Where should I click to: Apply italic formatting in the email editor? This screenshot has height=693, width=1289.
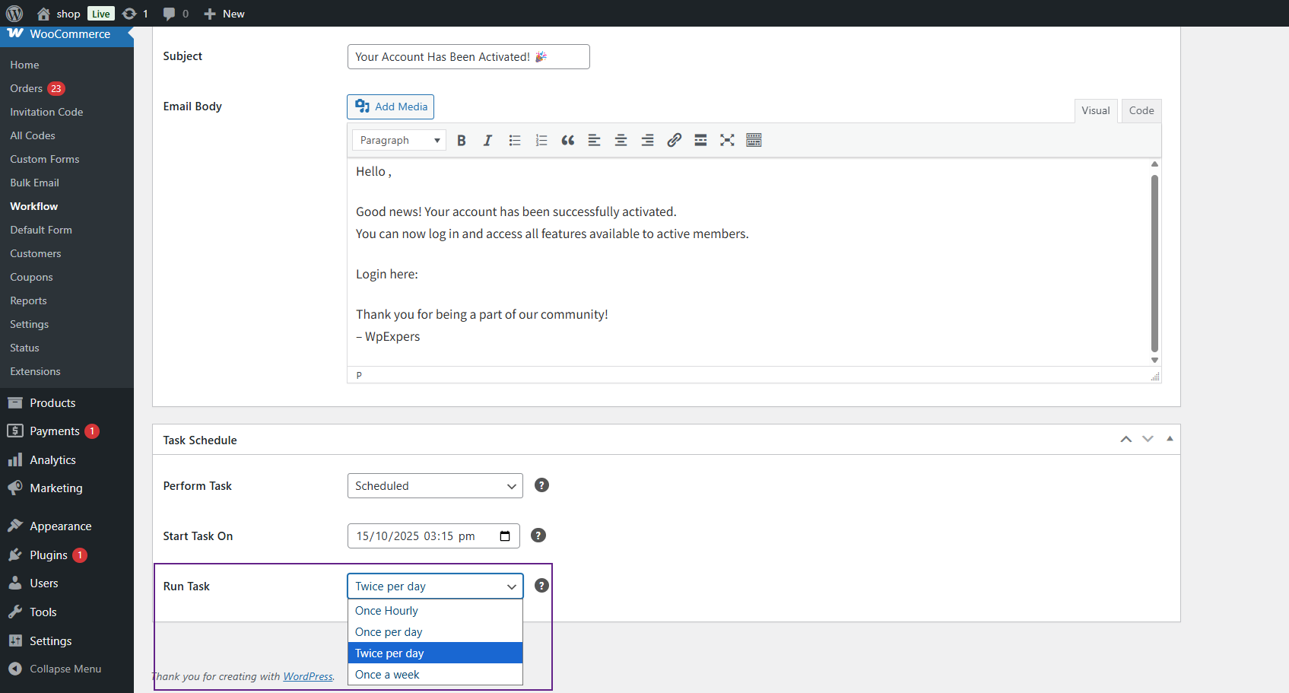[x=487, y=141]
